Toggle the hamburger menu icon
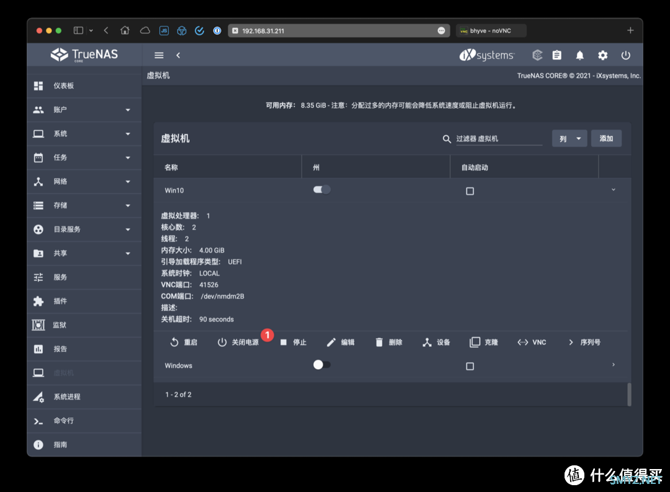 (159, 55)
